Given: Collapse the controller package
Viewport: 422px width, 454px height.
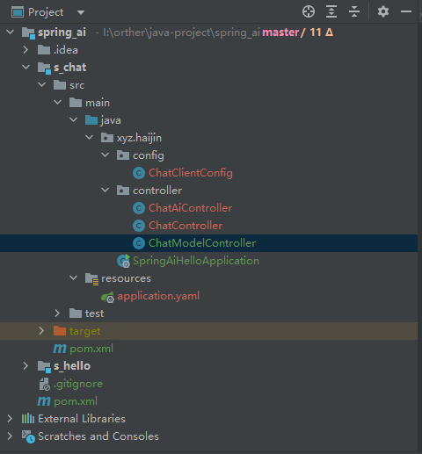Looking at the screenshot, I should [105, 191].
